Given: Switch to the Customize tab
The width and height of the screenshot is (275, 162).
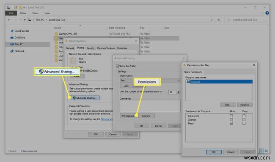Looking at the screenshot, I should (x=122, y=48).
